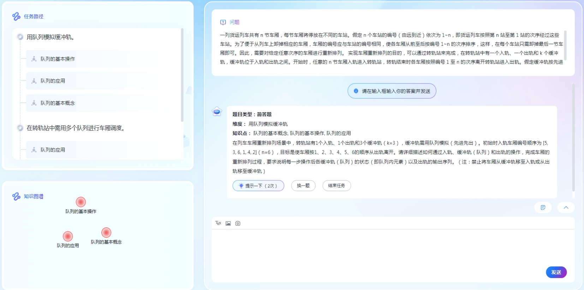Click the 结束任务 button
Viewport: 584px width, 290px height.
pyautogui.click(x=336, y=186)
